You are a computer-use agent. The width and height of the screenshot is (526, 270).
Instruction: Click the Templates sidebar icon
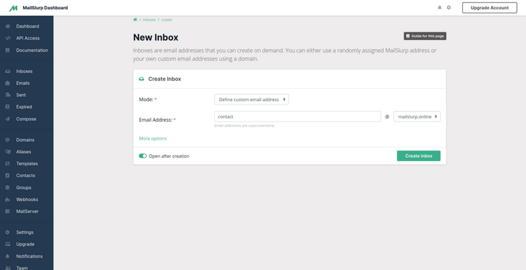click(x=8, y=164)
